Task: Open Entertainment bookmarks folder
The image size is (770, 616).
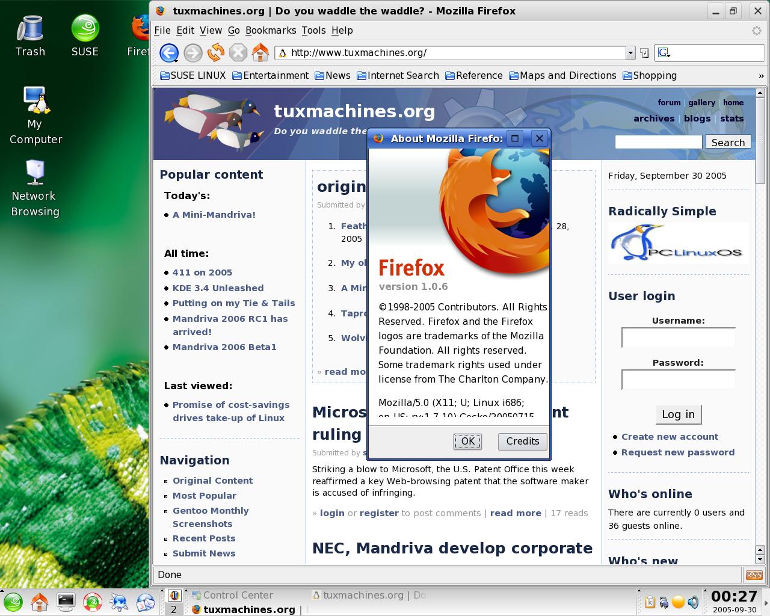Action: coord(270,76)
